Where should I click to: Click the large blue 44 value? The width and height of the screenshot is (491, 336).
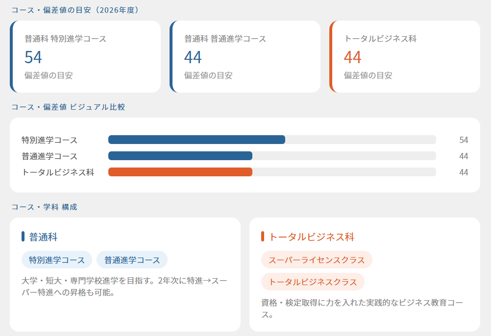[x=193, y=57]
